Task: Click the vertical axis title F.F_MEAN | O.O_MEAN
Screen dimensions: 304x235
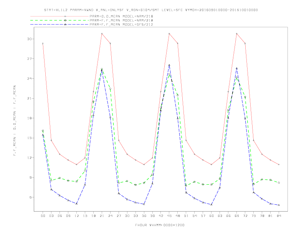Action: 15,121
